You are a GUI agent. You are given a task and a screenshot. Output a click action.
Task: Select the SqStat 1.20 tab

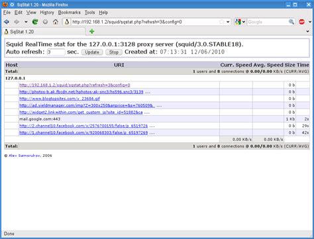(44, 32)
